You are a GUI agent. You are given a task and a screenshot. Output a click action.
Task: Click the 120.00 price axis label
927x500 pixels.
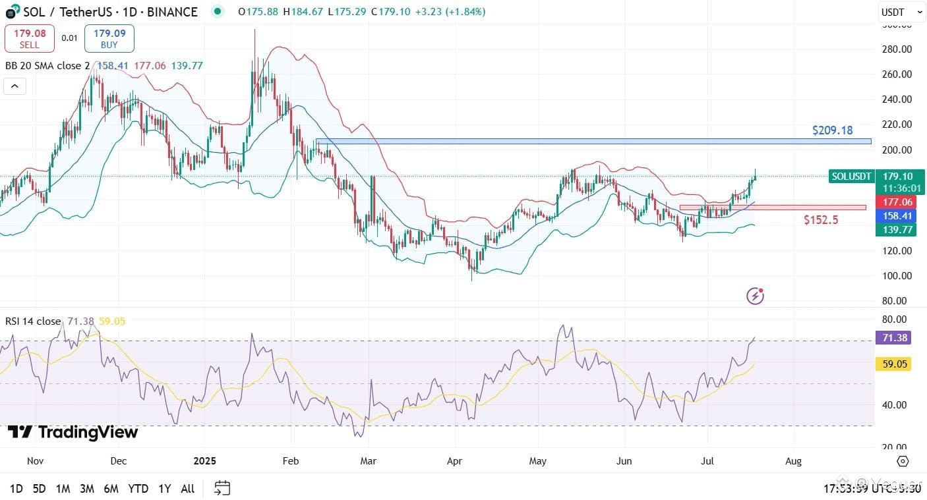click(x=897, y=250)
